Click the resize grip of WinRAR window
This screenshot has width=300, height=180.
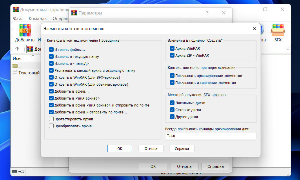(289, 174)
